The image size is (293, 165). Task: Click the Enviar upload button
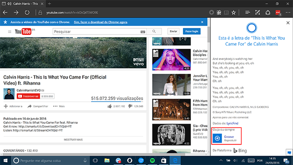[x=173, y=31]
